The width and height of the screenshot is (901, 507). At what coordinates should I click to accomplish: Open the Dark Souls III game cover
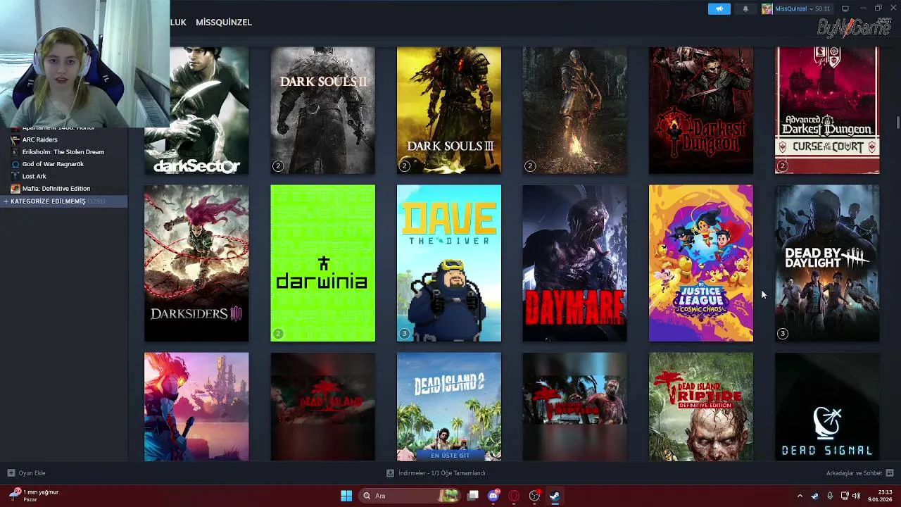(449, 111)
